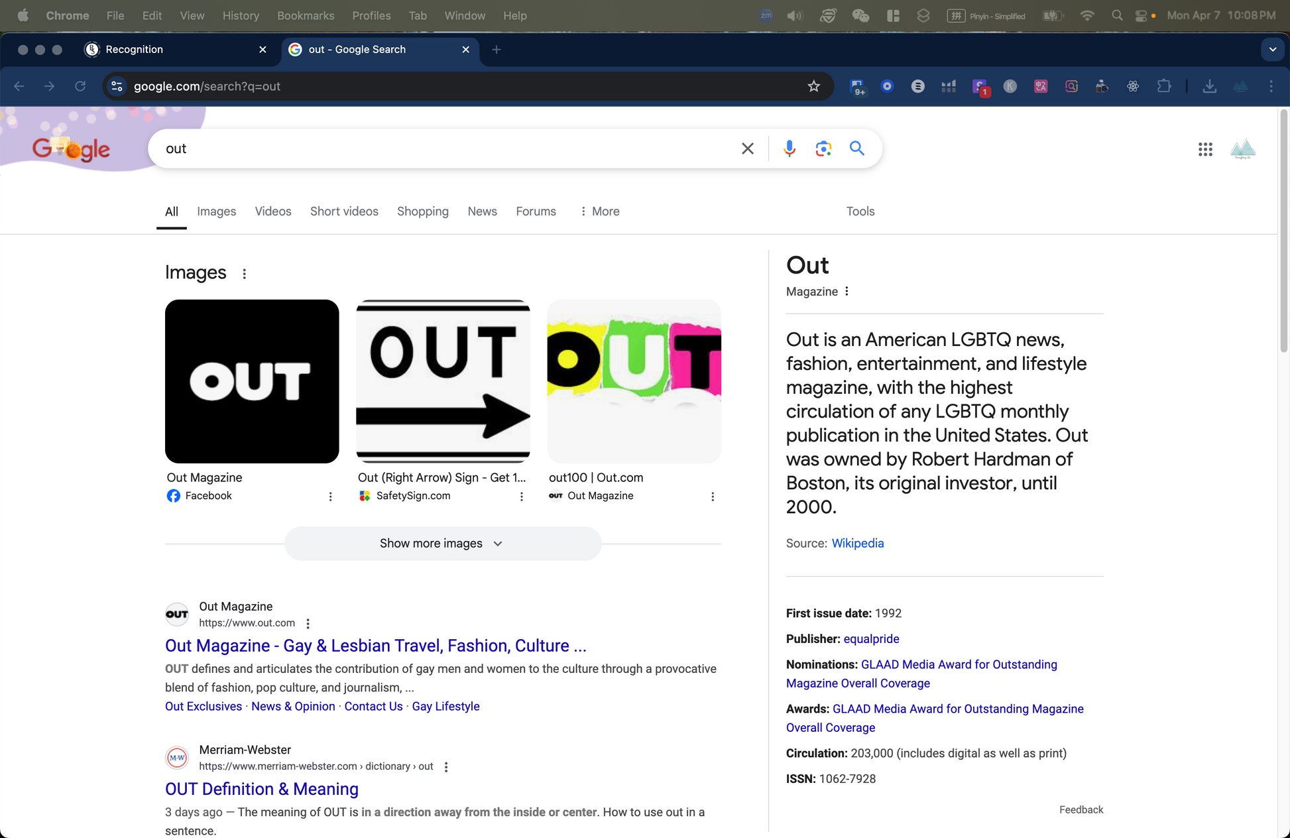The height and width of the screenshot is (838, 1290).
Task: Switch to Videos results tab
Action: pyautogui.click(x=273, y=211)
